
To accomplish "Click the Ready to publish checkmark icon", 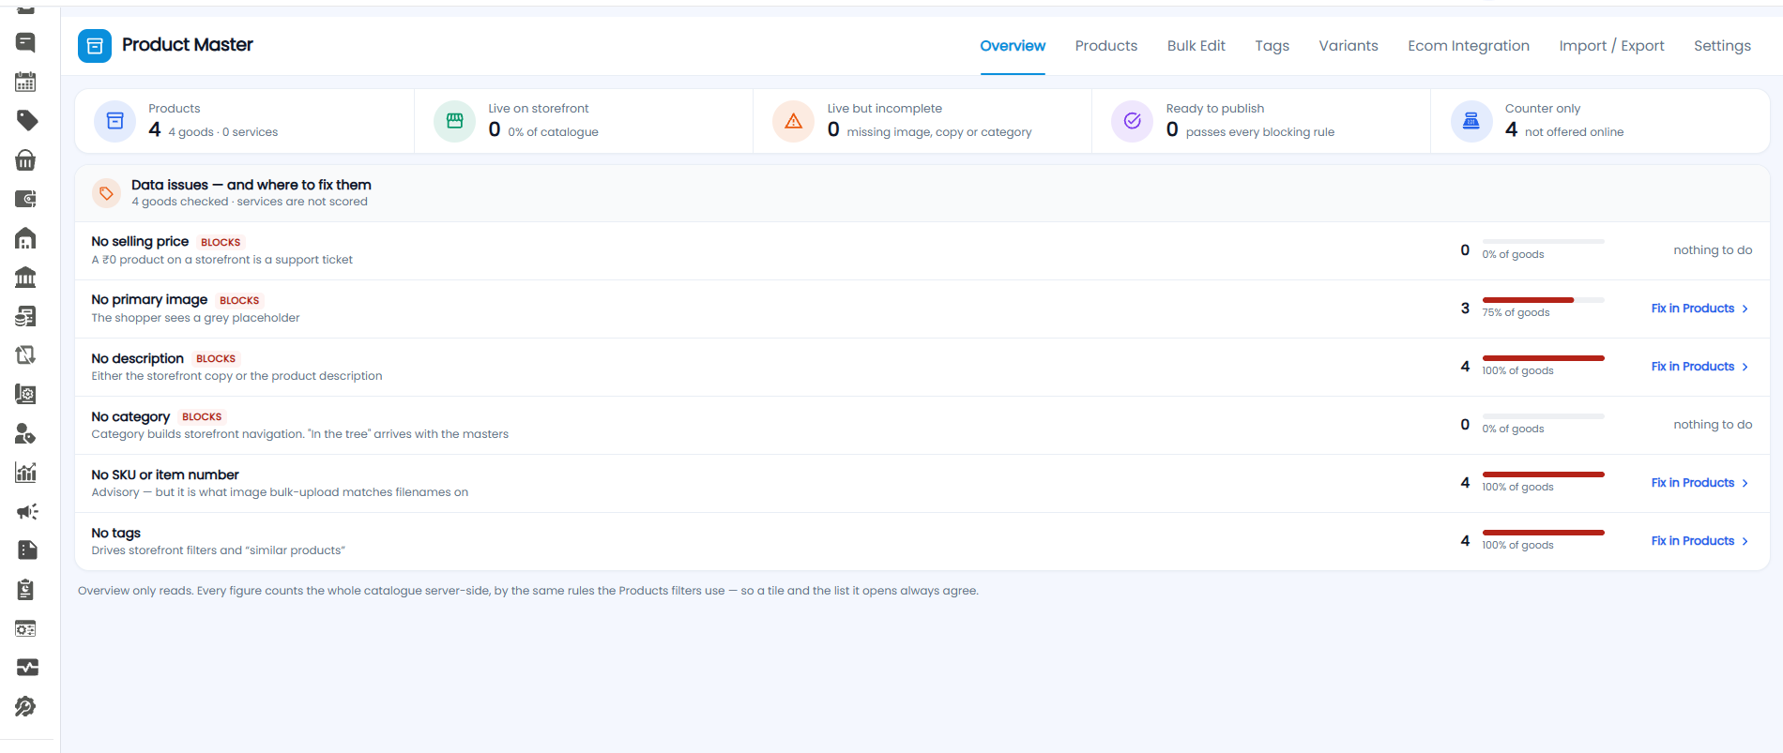I will coord(1133,121).
